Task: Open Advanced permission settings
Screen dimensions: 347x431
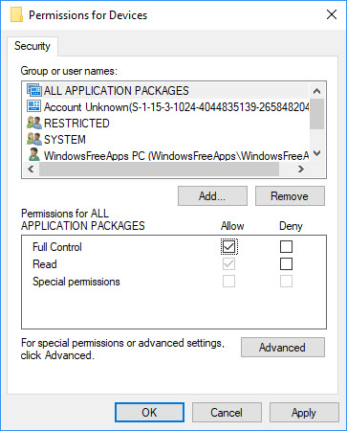Action: 283,347
